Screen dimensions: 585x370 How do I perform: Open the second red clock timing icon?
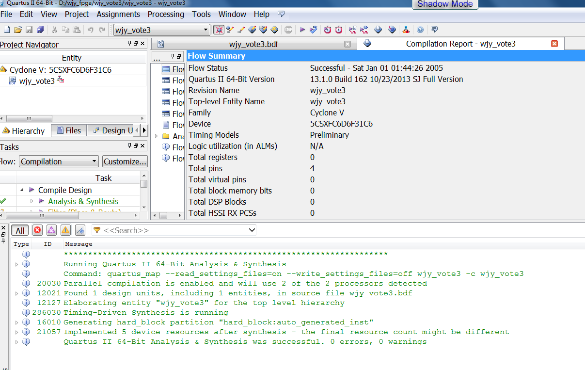point(339,30)
